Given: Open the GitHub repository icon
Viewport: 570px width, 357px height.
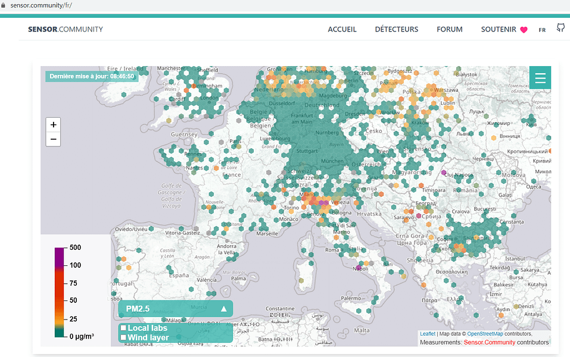Looking at the screenshot, I should 560,27.
